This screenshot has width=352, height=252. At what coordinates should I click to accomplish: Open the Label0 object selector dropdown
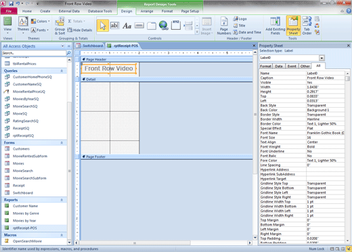[x=322, y=58]
